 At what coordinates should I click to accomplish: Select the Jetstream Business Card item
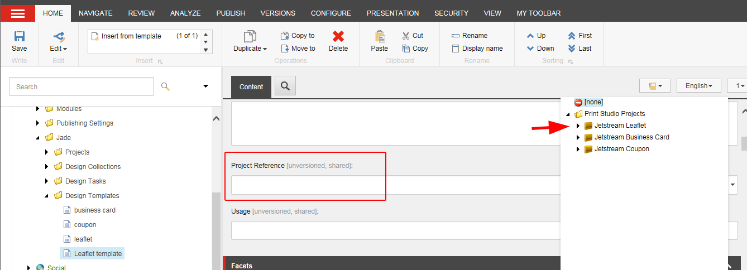(631, 137)
